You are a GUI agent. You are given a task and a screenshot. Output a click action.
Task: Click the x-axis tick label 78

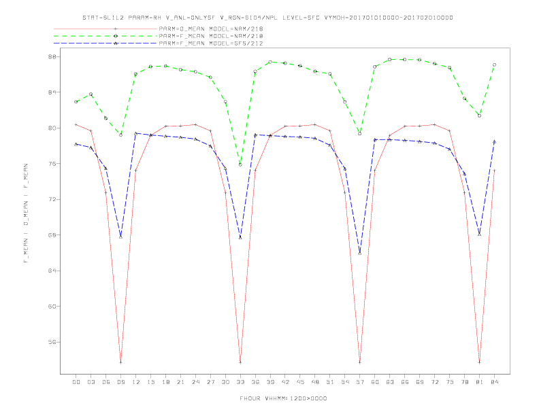coord(465,382)
